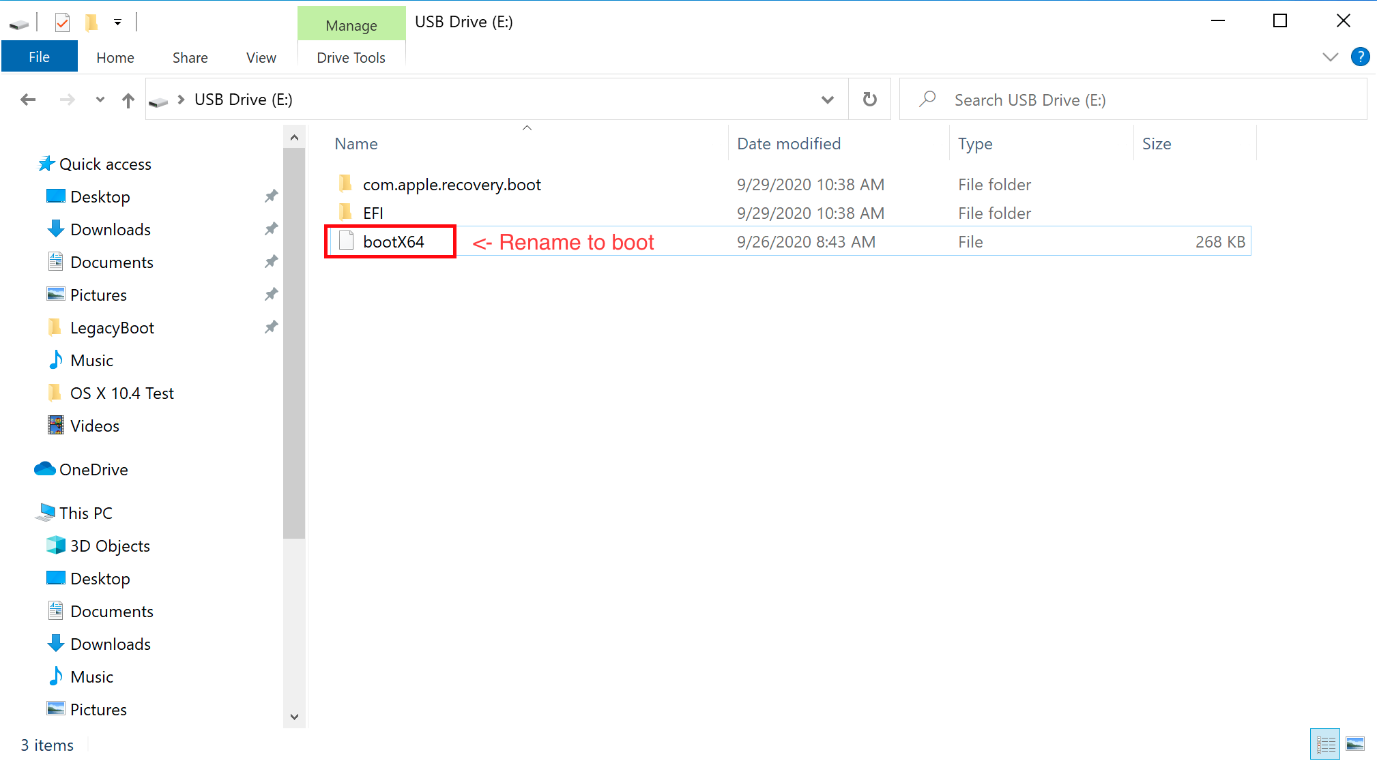Unpin LegacyBoot folder from Quick access
Screen dimensions: 1377x761
[271, 327]
